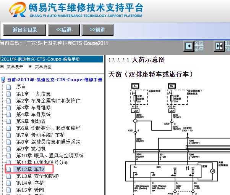230x195 pixels.
Task: Click the page icon beside 第7章 传动系统
Action: [9, 135]
